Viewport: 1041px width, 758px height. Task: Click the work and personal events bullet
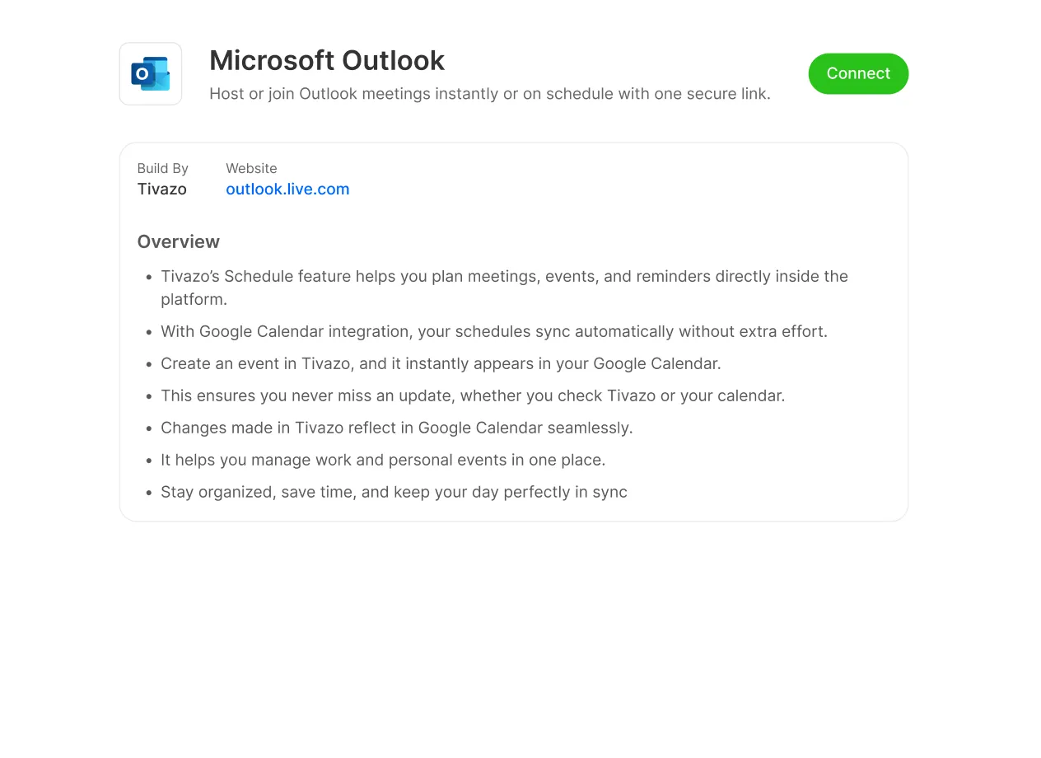click(383, 460)
